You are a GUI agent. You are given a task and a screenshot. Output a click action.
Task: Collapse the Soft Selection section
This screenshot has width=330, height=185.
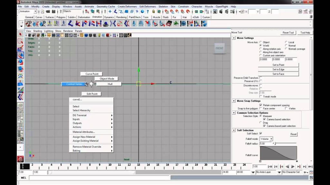[234, 130]
